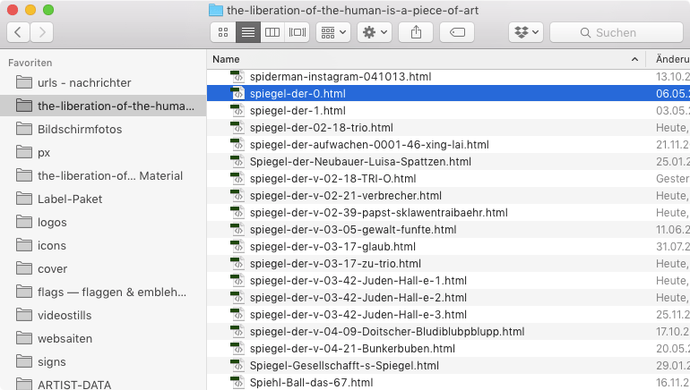Go back with the left chevron button
Viewport: 690px width, 390px height.
point(18,32)
